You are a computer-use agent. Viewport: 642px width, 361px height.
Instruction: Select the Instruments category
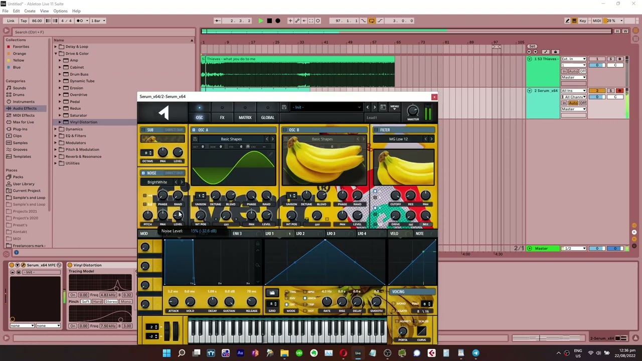(24, 102)
